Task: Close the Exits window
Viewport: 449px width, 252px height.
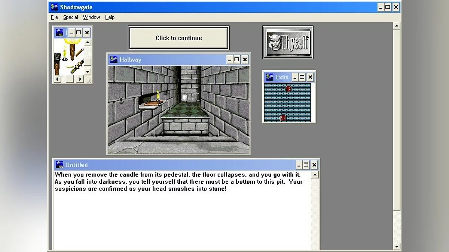Action: point(310,77)
